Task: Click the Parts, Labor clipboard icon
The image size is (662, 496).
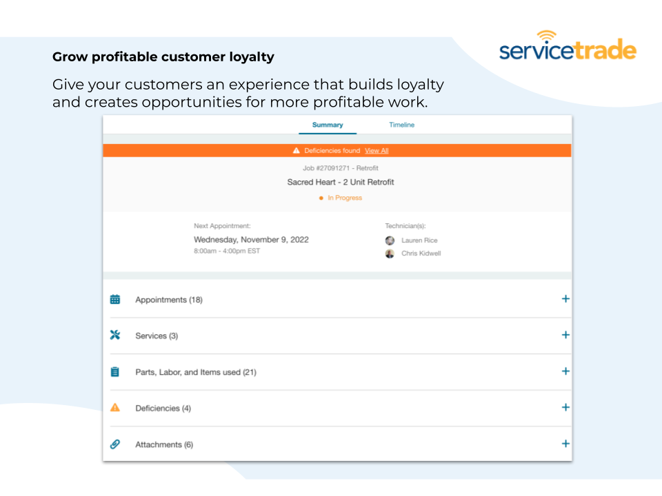Action: pos(115,372)
